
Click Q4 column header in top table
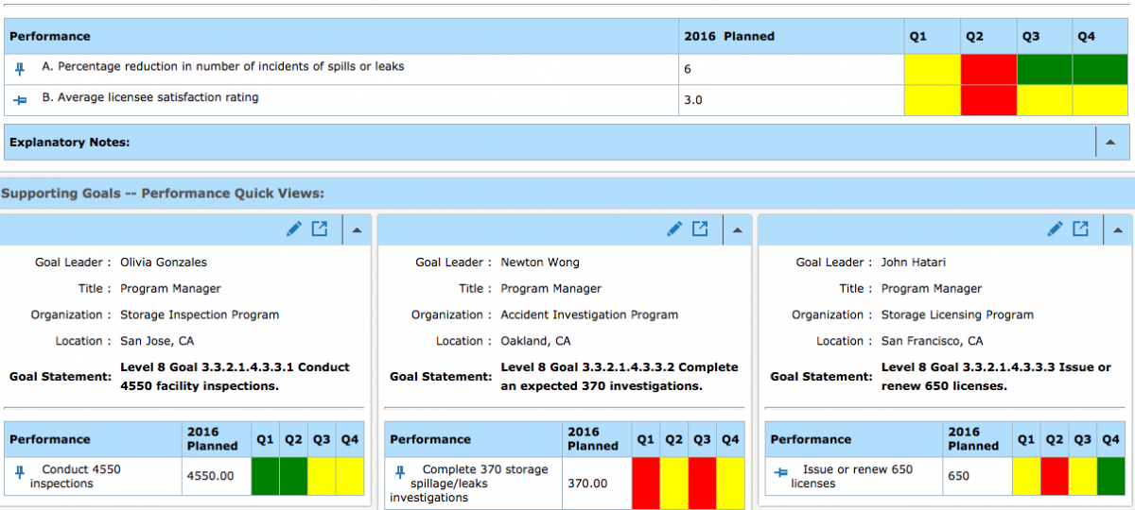pos(1086,36)
